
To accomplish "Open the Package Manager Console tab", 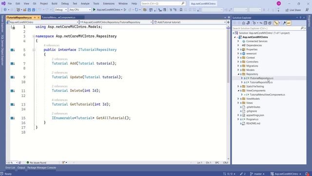I will (41, 168).
